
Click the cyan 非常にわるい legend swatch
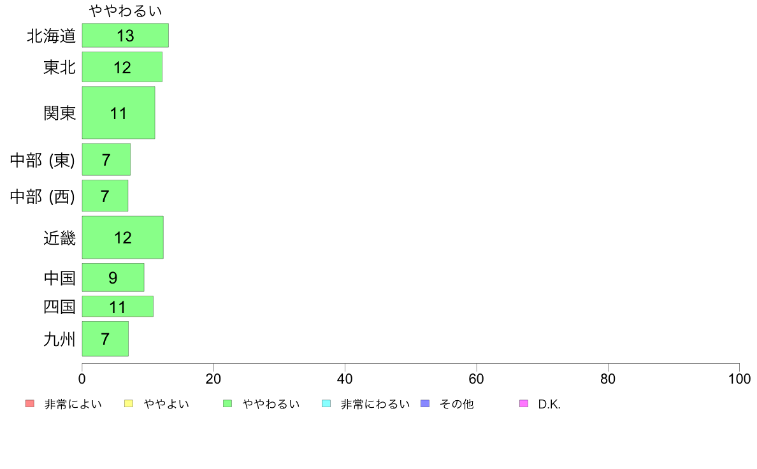tap(326, 404)
